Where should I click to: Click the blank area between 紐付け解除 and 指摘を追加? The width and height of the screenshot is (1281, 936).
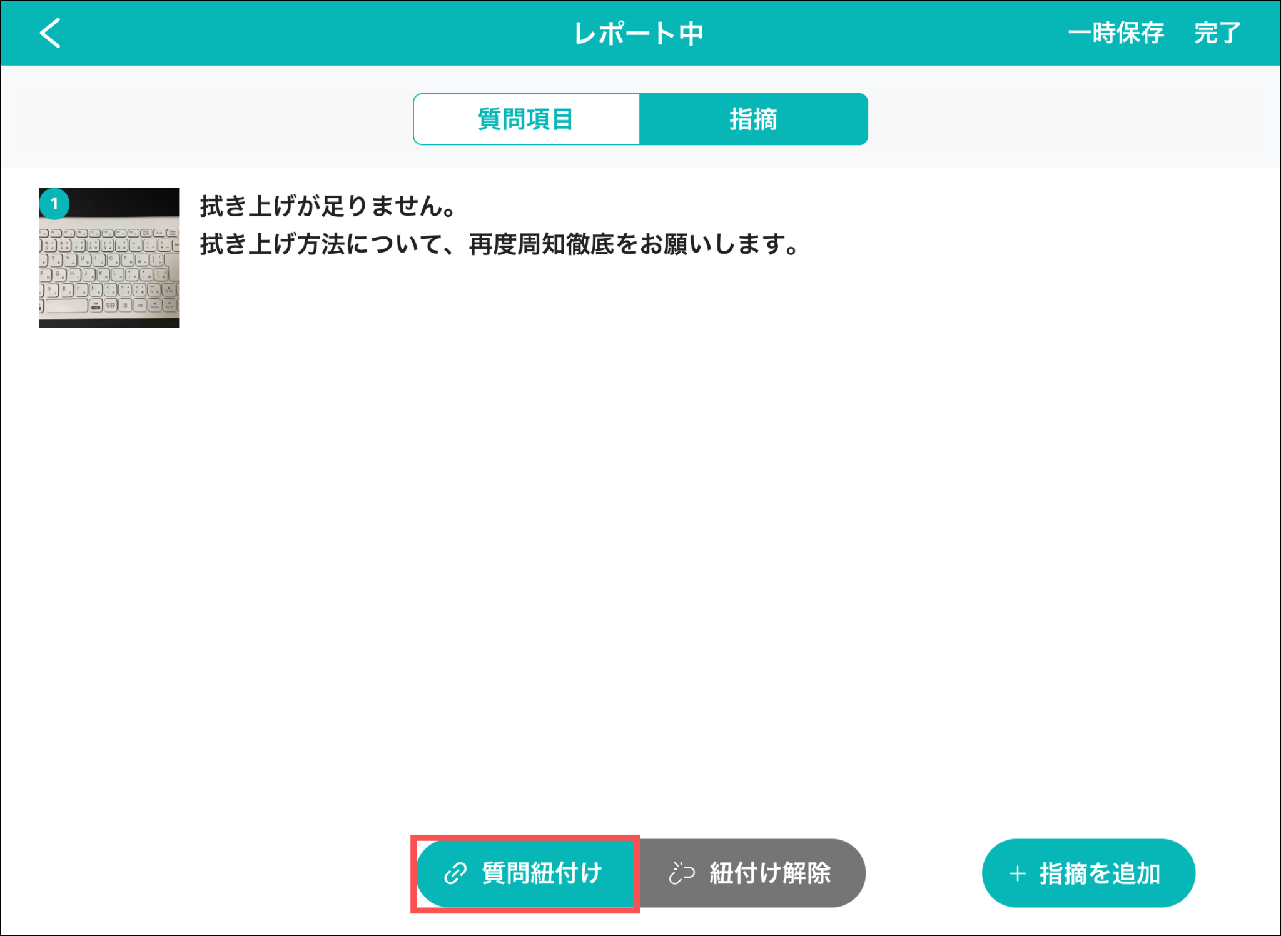924,873
